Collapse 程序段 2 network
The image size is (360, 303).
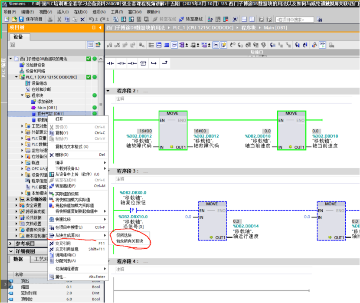pos(108,91)
